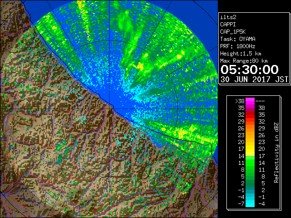291x218 pixels.
Task: Click the cyan -7 to -4 legend swatch
Action: tap(250, 203)
